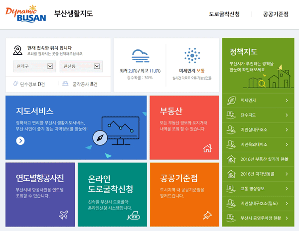Click the Dynamic Busan logo
The image size is (299, 231).
point(25,14)
